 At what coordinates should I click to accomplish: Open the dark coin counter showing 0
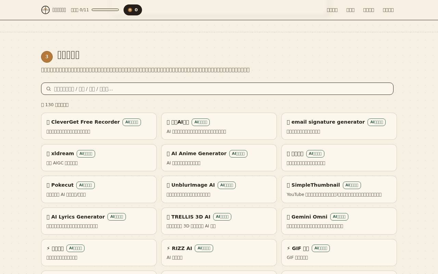133,10
